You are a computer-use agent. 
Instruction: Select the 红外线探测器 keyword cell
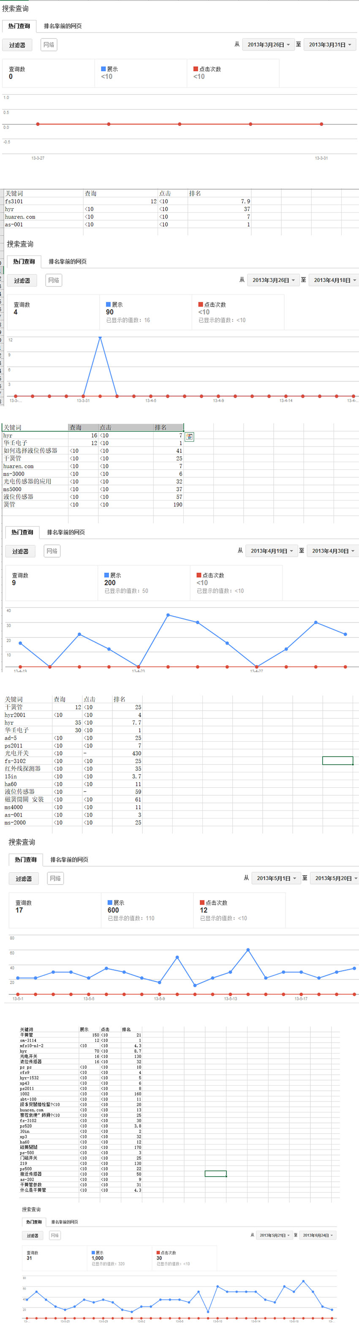click(23, 769)
